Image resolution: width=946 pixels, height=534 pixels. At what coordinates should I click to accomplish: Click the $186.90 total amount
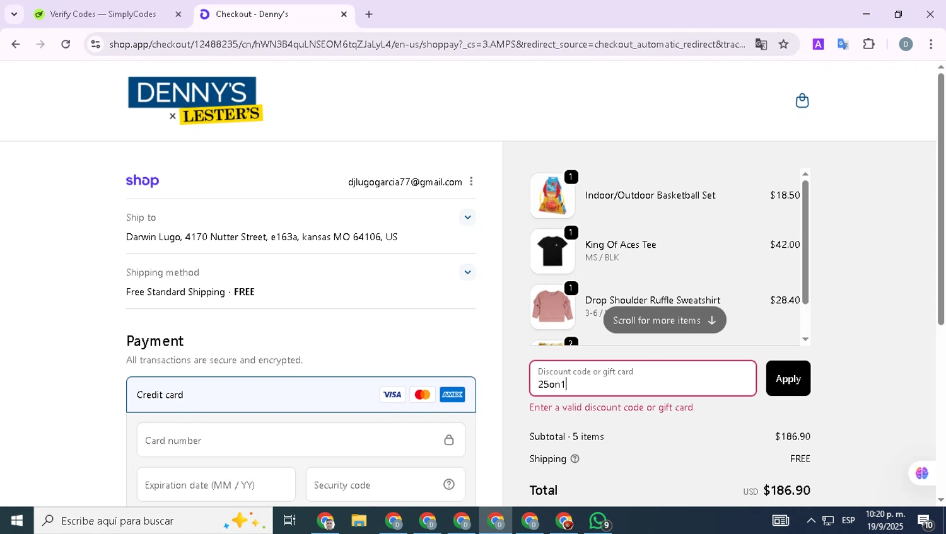(786, 490)
